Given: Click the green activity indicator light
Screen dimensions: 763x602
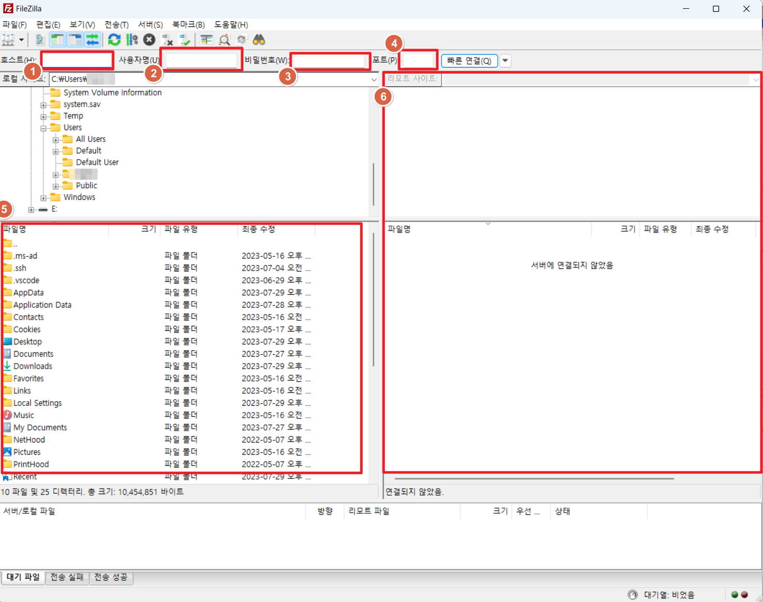Looking at the screenshot, I should pos(735,595).
